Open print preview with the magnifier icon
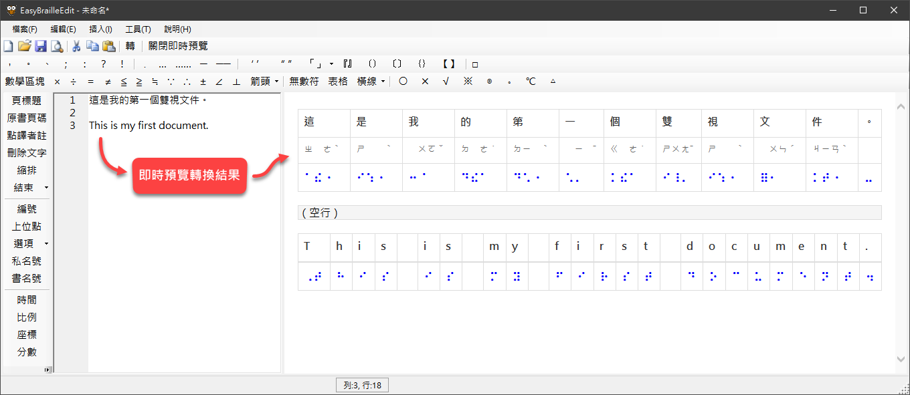Screen dimensions: 910x395 pos(57,46)
